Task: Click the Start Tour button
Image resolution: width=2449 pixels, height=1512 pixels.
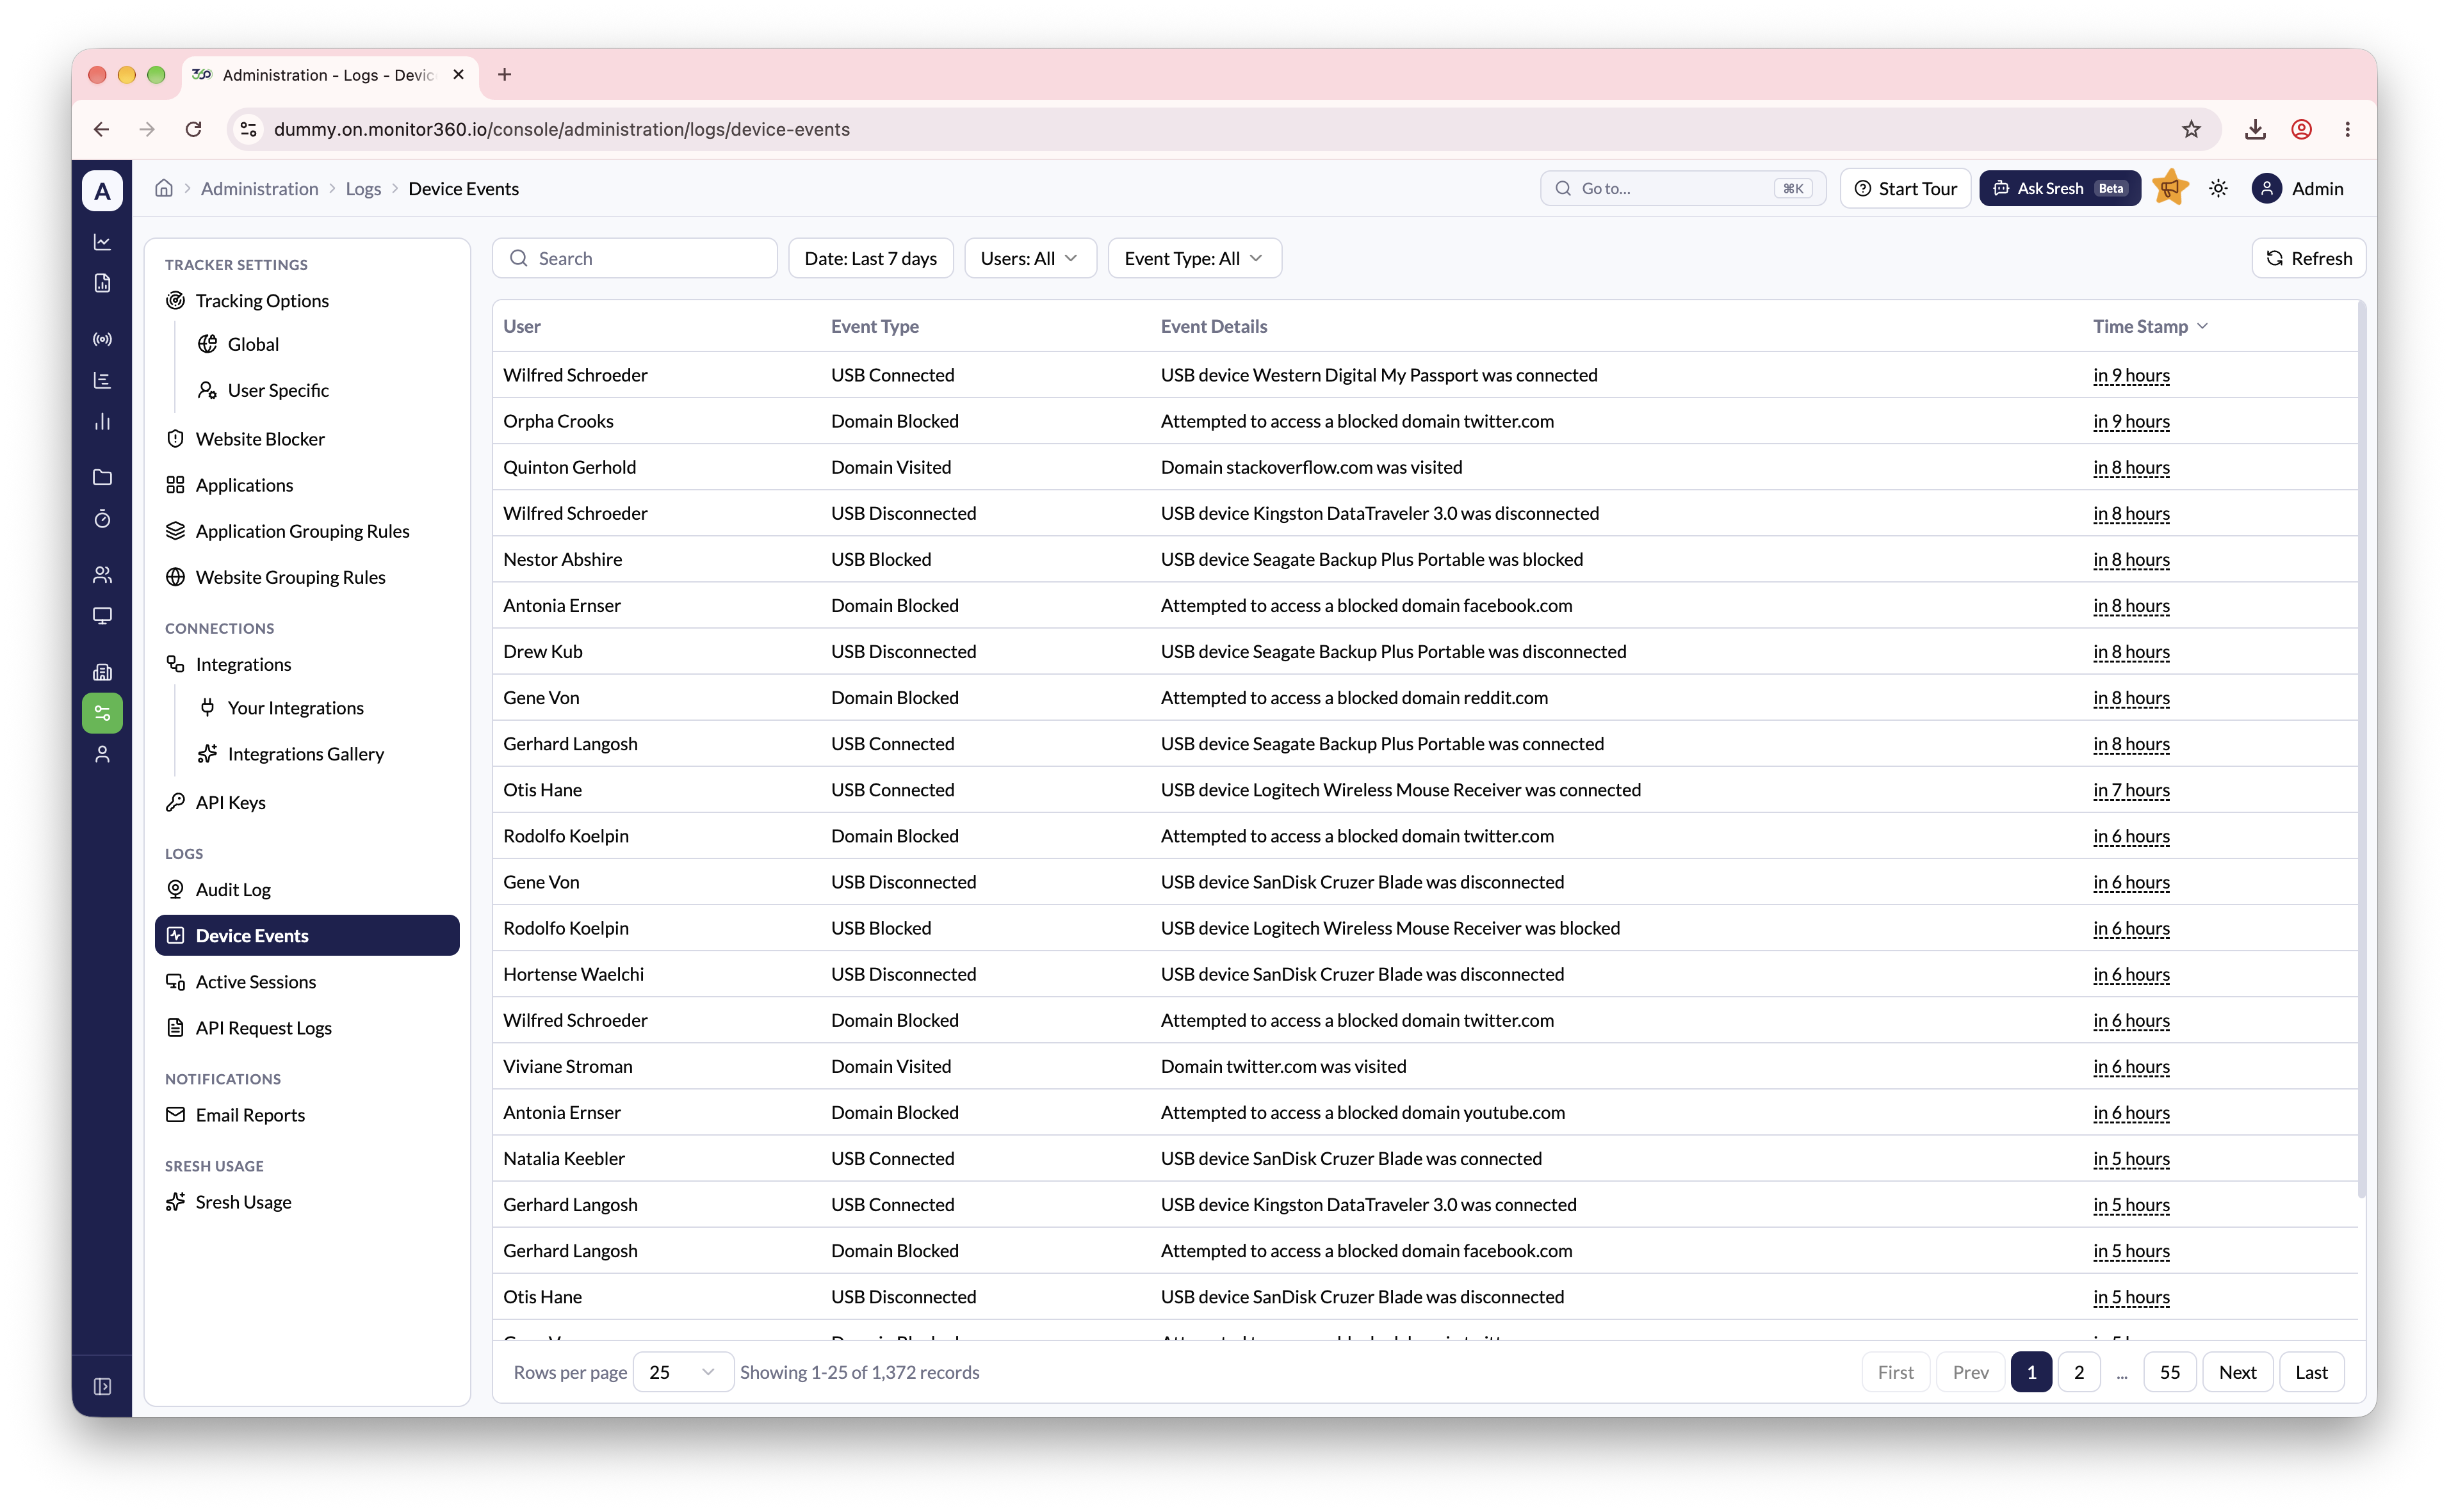Action: [1905, 188]
